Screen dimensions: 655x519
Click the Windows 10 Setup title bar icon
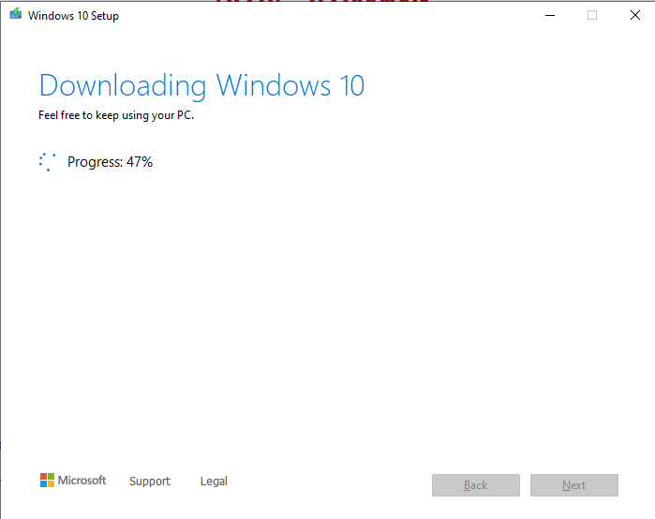(15, 14)
